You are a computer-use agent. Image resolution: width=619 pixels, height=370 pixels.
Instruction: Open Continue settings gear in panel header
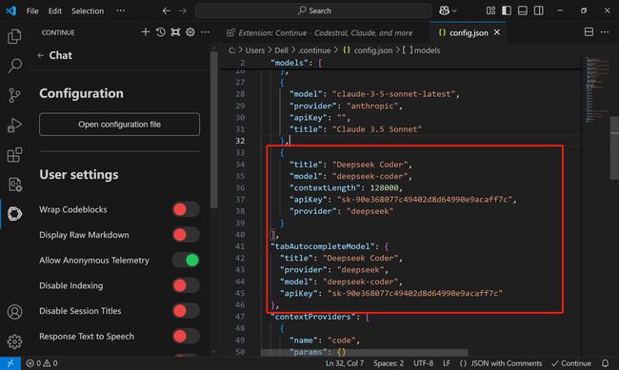[x=190, y=32]
